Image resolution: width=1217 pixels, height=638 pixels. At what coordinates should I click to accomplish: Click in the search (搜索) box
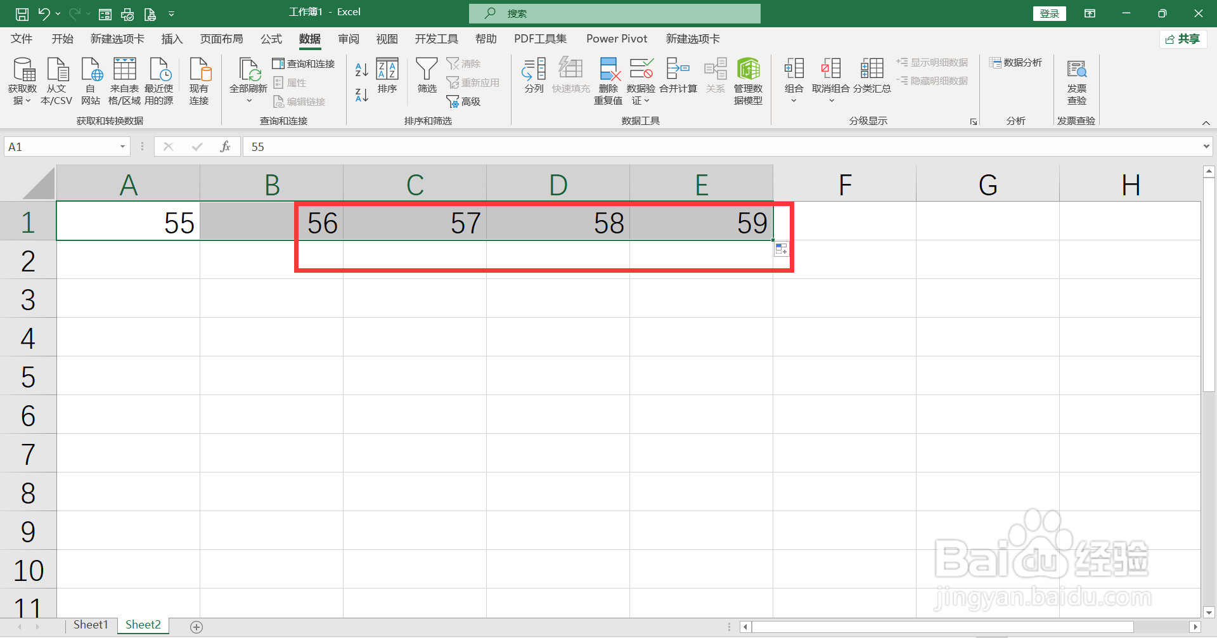[615, 13]
